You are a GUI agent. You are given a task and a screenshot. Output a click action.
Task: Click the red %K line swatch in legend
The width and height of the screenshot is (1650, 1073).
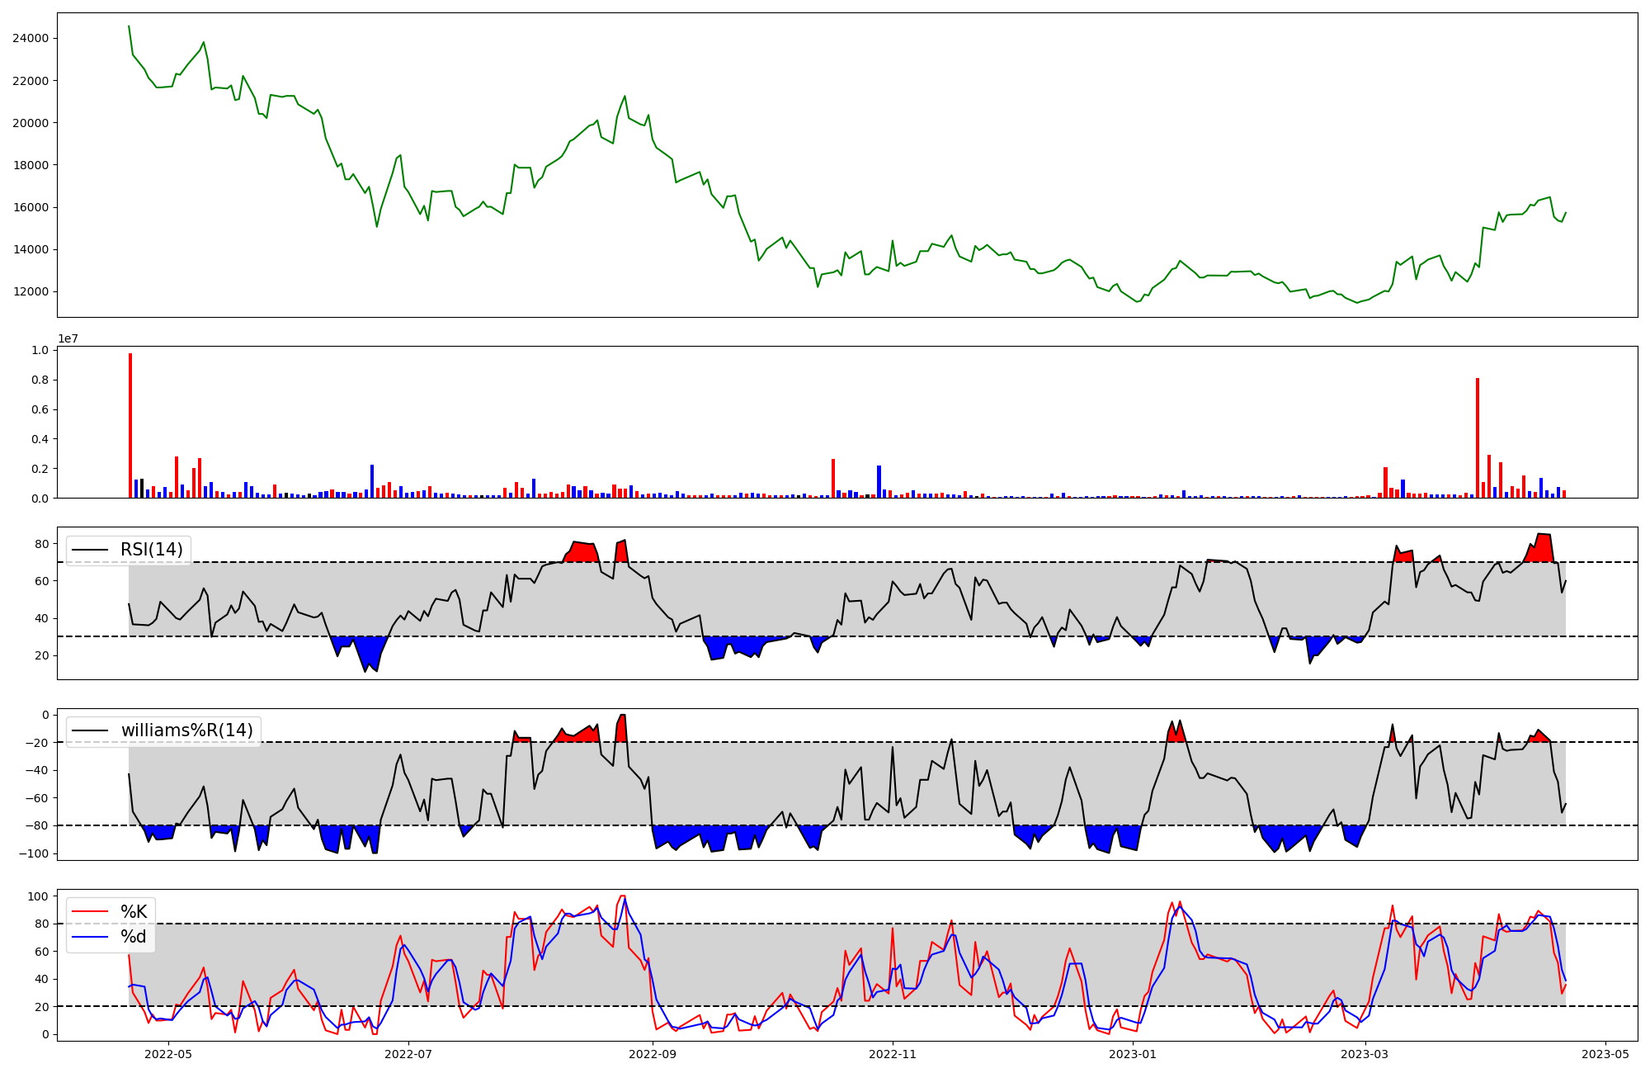click(91, 912)
